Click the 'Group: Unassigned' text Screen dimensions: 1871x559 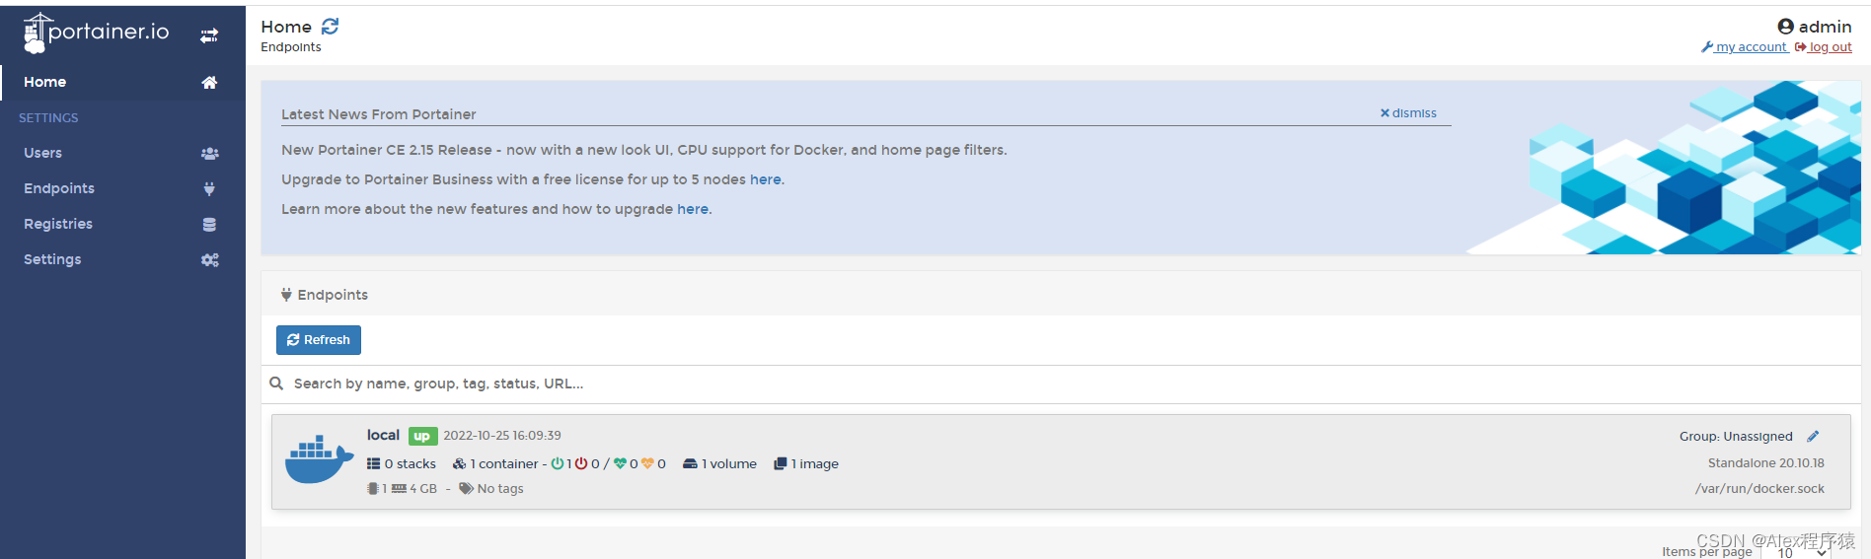pyautogui.click(x=1736, y=437)
